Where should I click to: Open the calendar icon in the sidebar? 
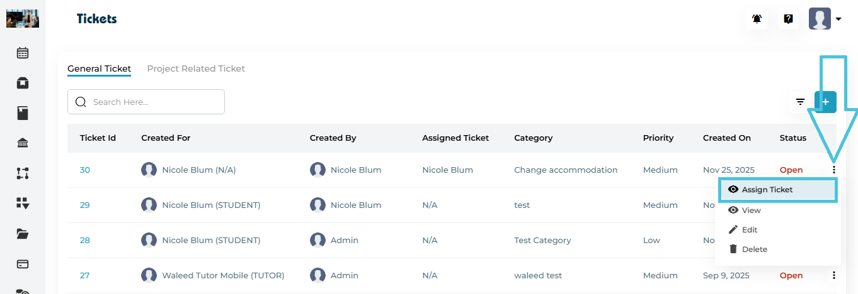coord(23,53)
